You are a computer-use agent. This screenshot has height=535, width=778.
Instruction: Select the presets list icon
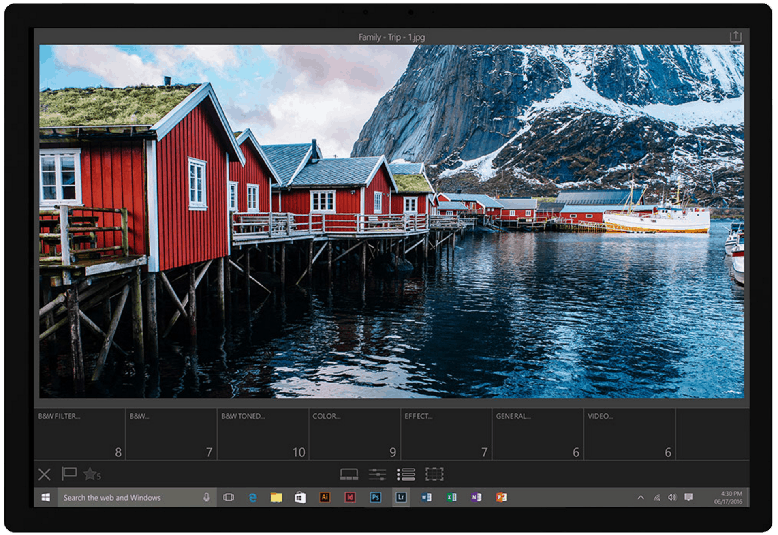pyautogui.click(x=406, y=474)
